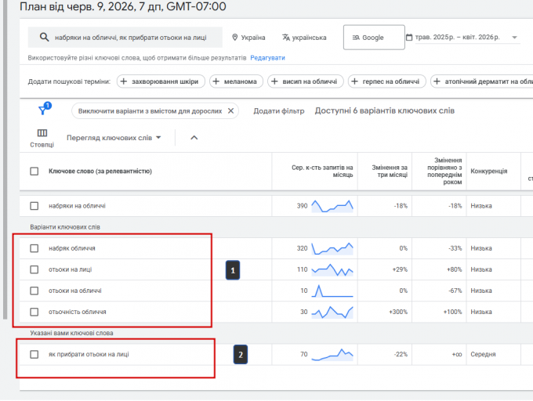
Task: Check the набряки на обличчі row checkbox
Action: tap(34, 206)
